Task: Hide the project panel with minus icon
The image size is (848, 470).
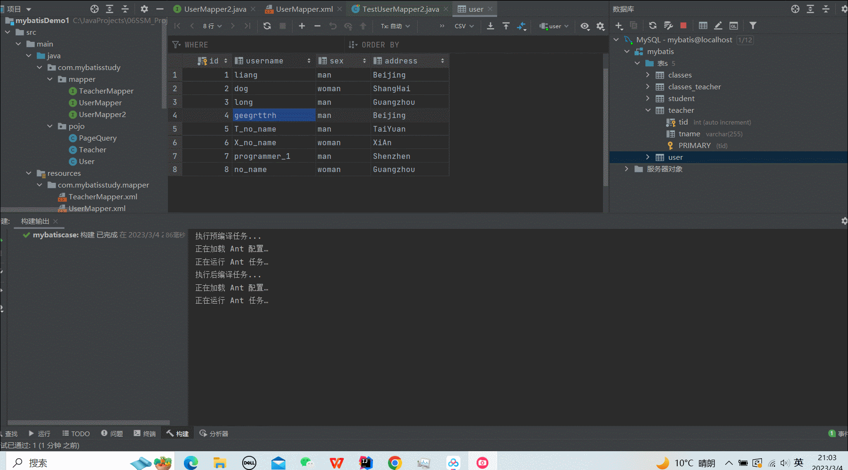Action: (160, 9)
